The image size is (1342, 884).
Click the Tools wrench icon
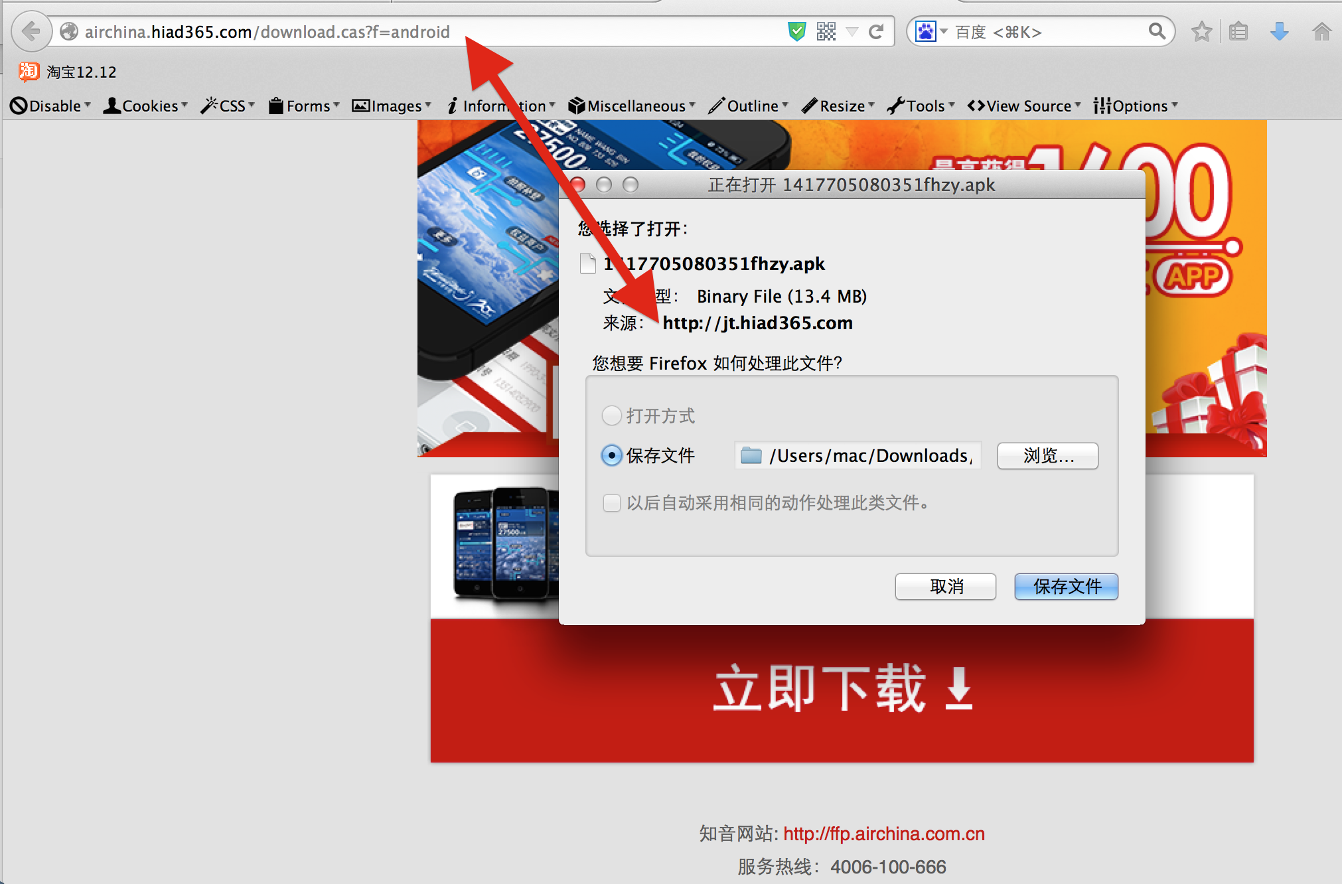[896, 106]
